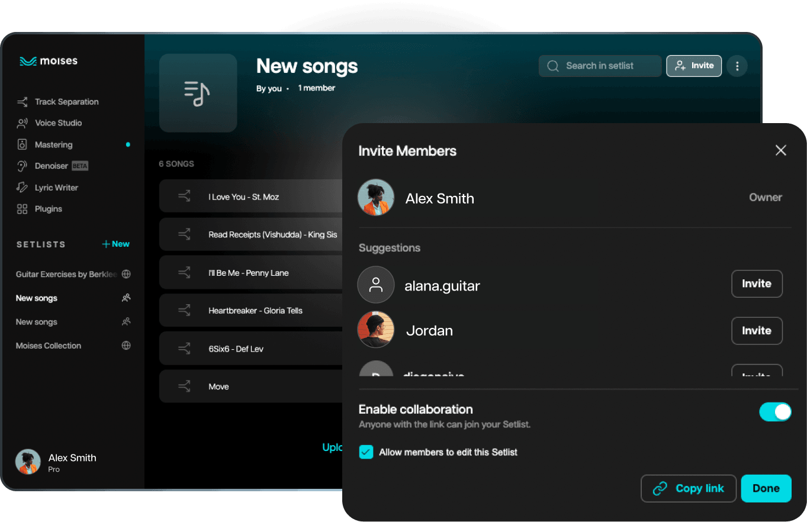The height and width of the screenshot is (522, 807).
Task: Uncheck Allow members to edit this Setlist
Action: [366, 452]
